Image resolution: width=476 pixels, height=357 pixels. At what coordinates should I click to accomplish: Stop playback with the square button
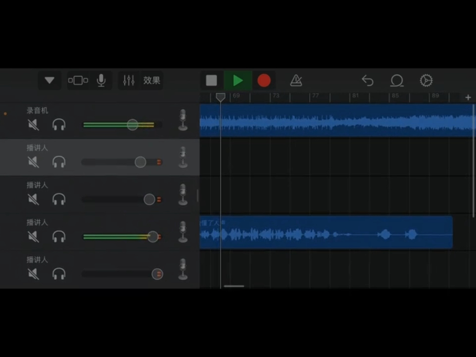coord(212,80)
